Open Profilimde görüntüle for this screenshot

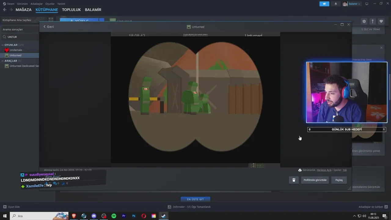(315, 180)
